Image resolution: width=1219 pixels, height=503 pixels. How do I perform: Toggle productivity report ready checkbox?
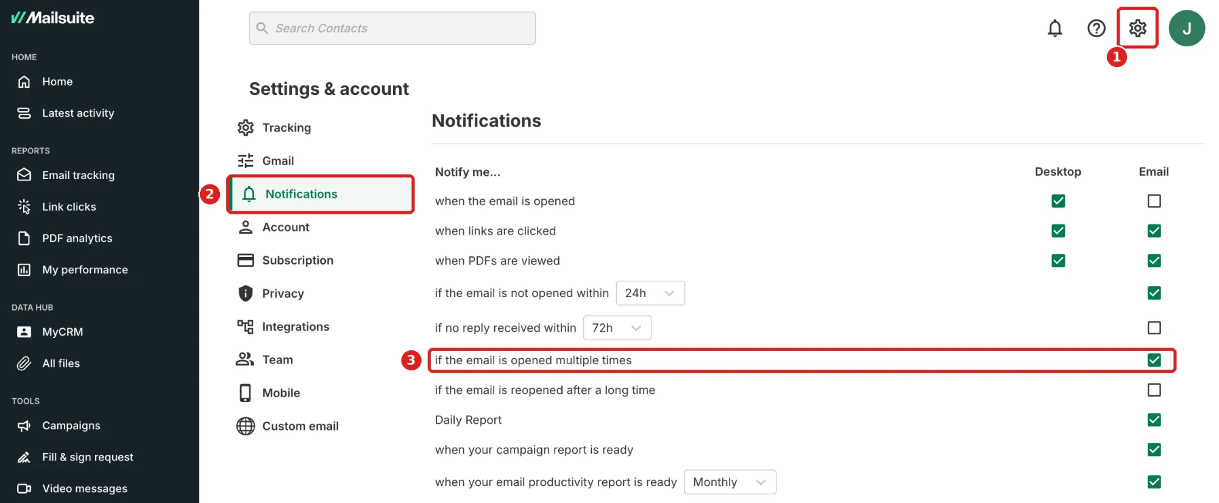click(1154, 482)
